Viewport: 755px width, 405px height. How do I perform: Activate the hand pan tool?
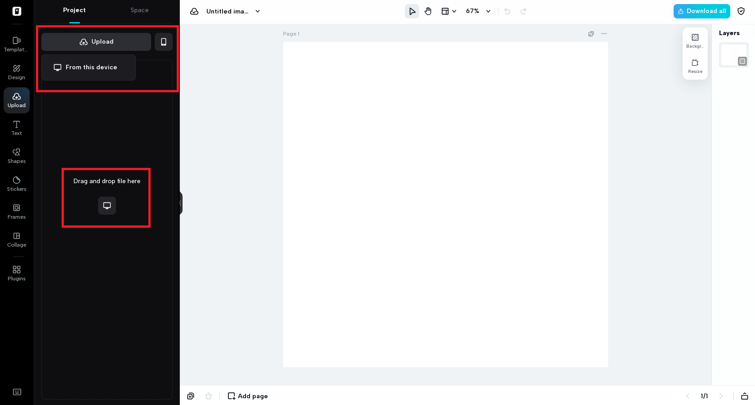tap(428, 11)
